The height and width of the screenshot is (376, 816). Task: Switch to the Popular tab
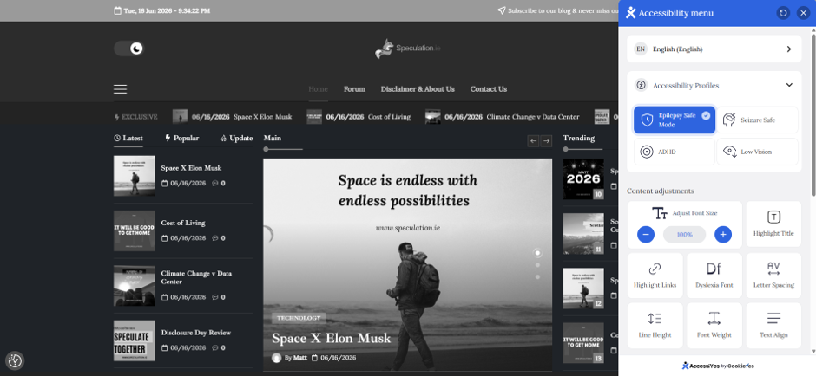click(x=181, y=138)
